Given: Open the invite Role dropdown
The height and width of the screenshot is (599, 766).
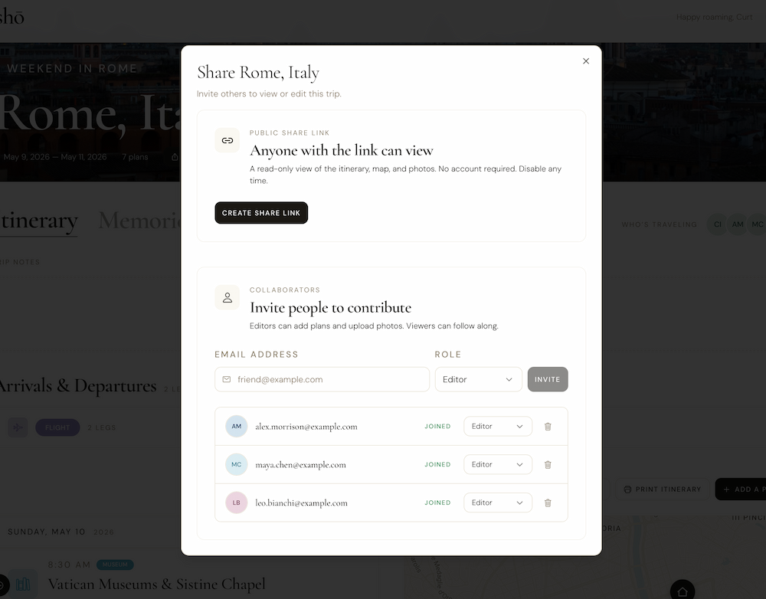Looking at the screenshot, I should (x=478, y=380).
